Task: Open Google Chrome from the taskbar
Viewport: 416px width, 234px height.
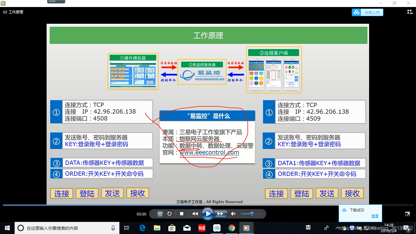Action: pos(232,228)
